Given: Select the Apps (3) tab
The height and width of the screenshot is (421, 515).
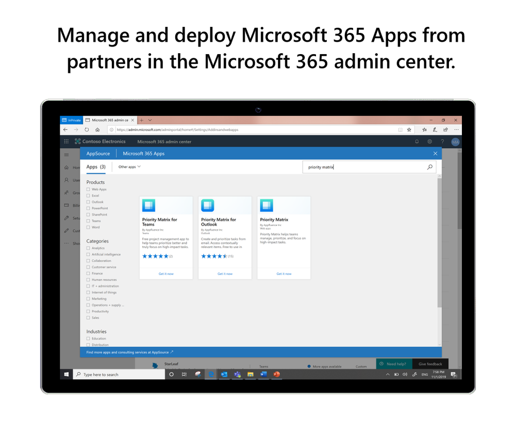Looking at the screenshot, I should coord(96,167).
